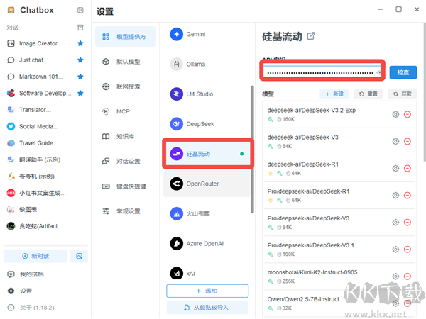Select the 键盘快捷键 settings tab

pos(126,186)
